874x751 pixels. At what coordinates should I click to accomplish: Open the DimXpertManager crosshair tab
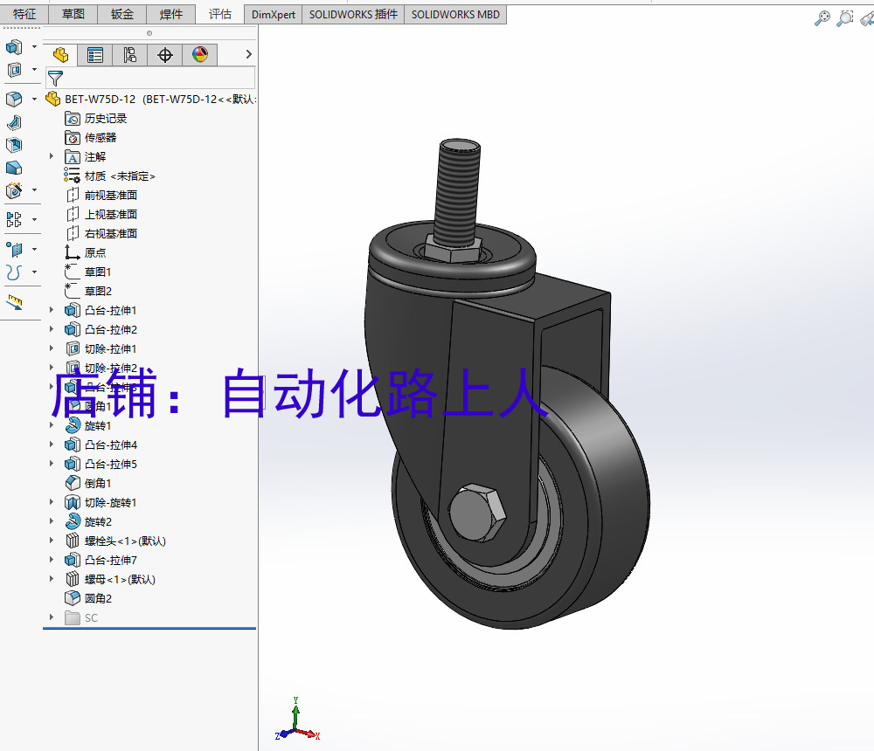165,55
